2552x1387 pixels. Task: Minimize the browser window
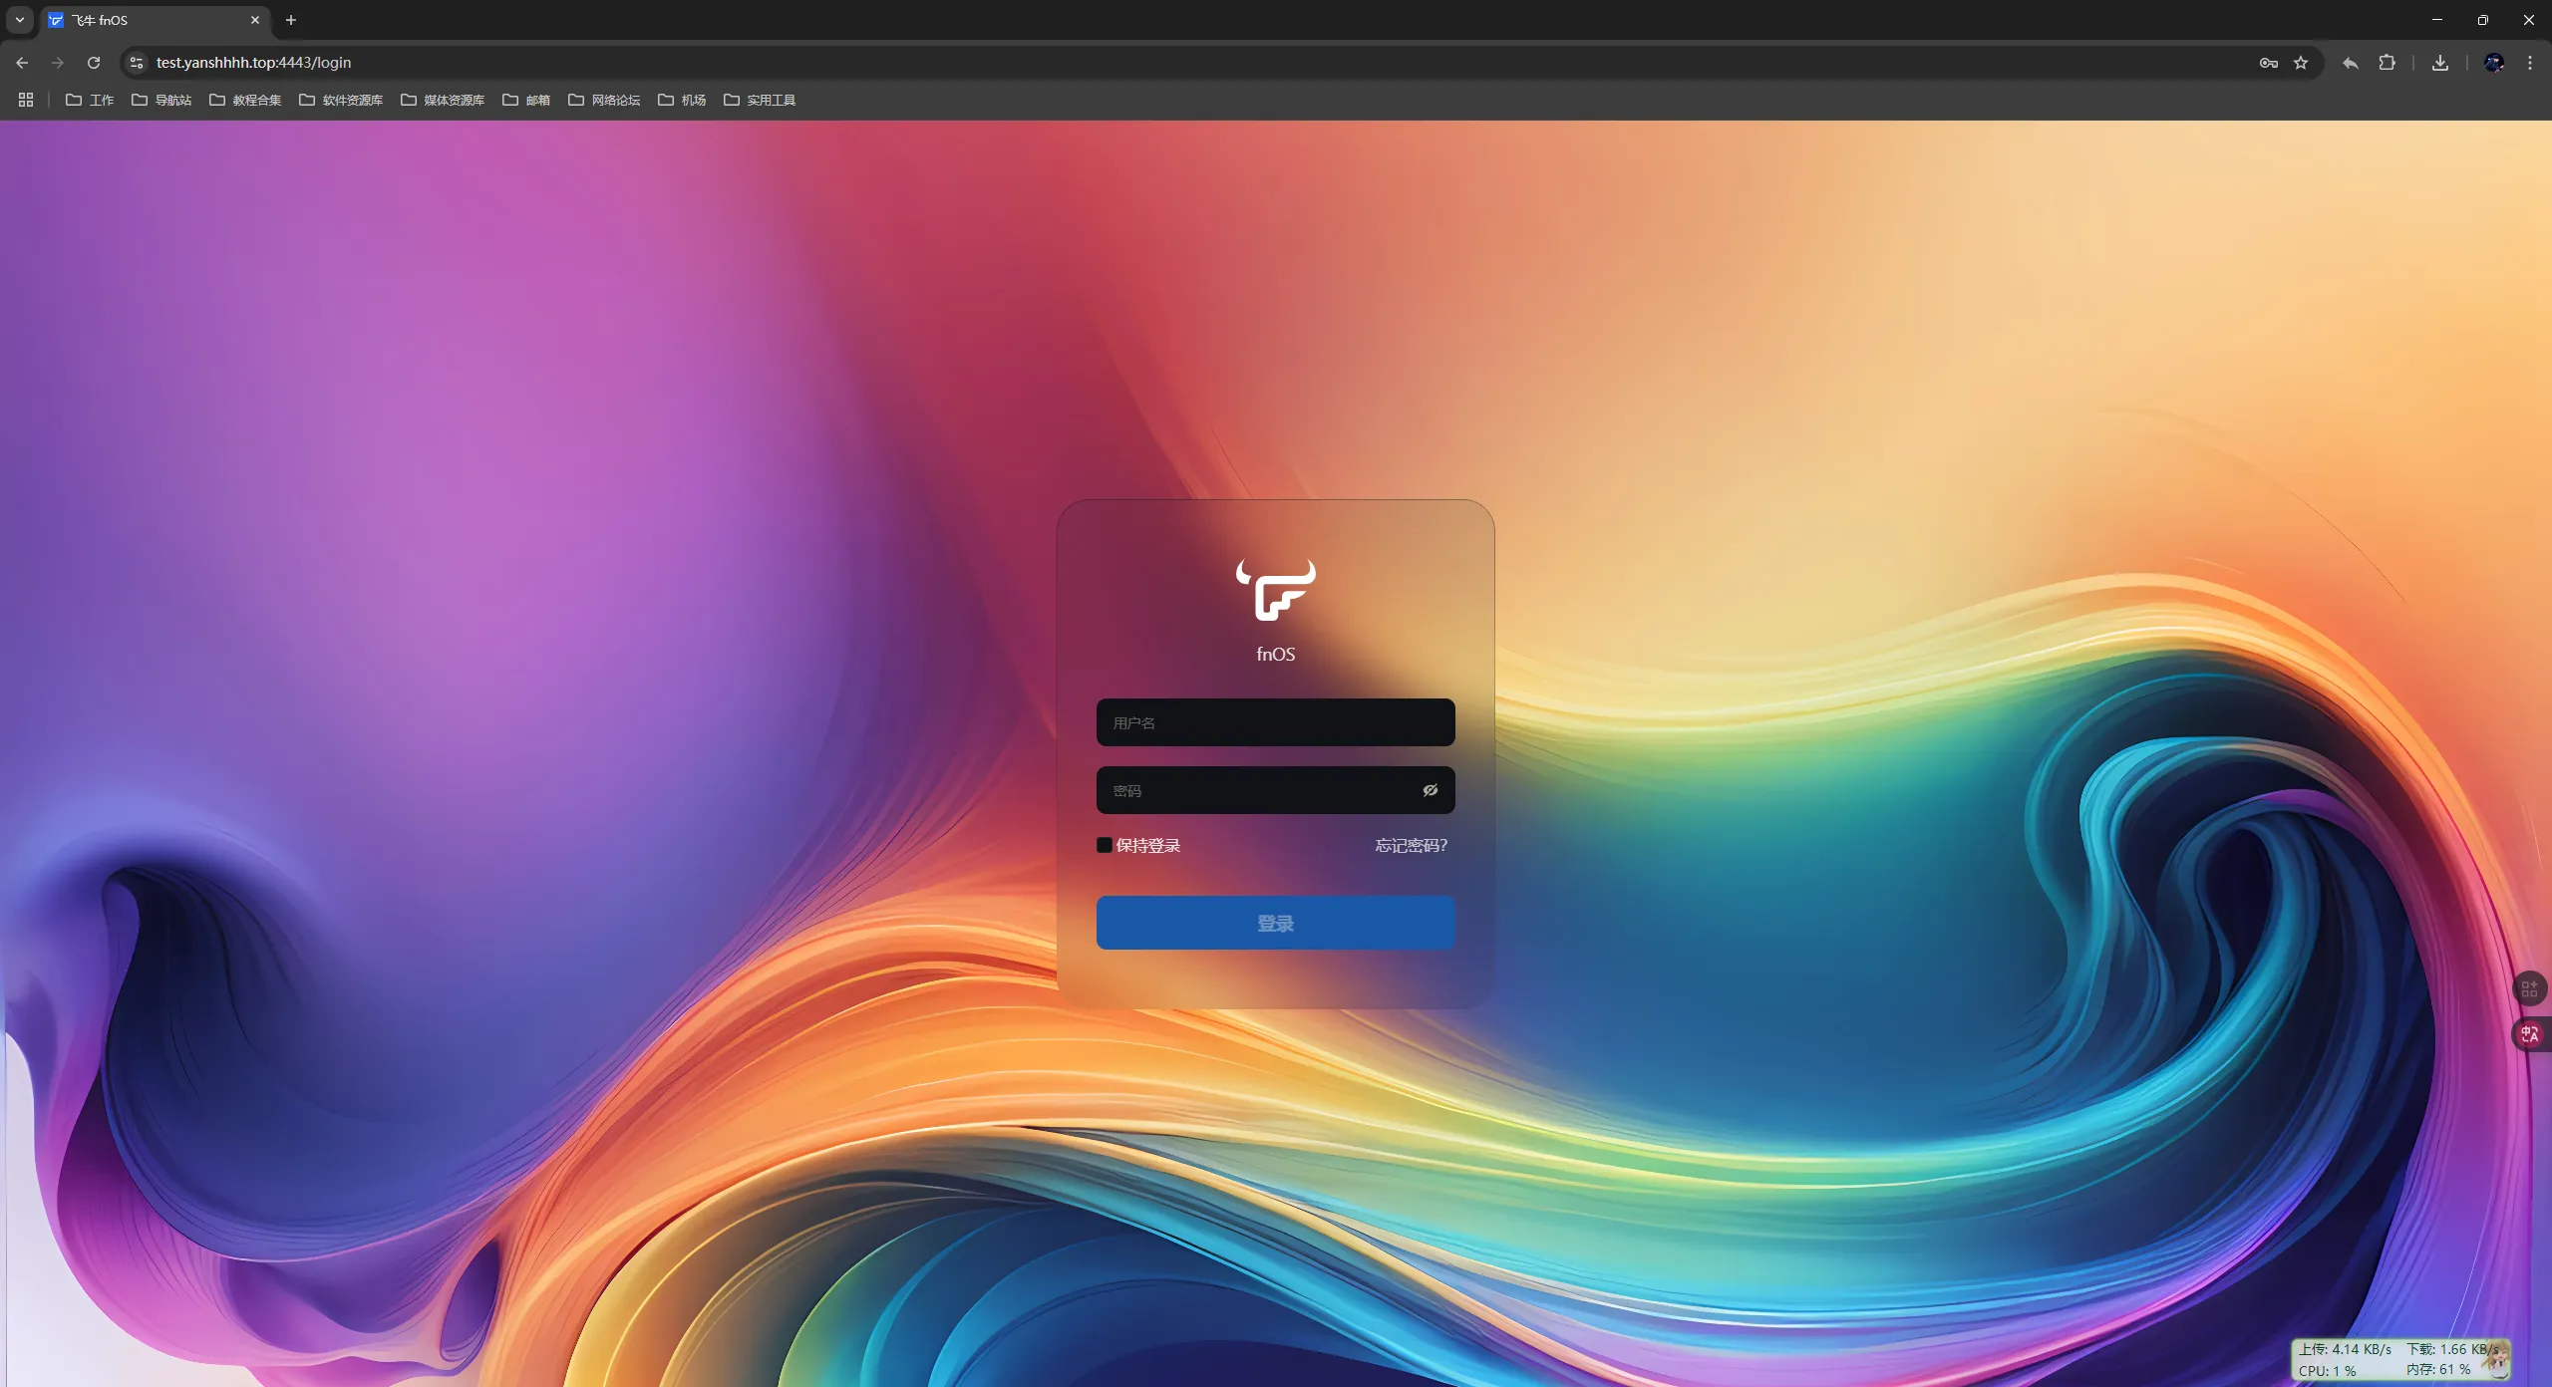2437,20
